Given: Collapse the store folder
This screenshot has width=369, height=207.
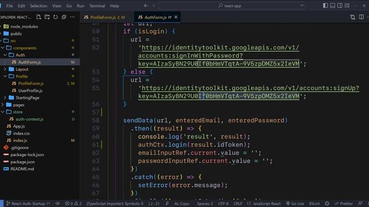Looking at the screenshot, I should click(18, 112).
